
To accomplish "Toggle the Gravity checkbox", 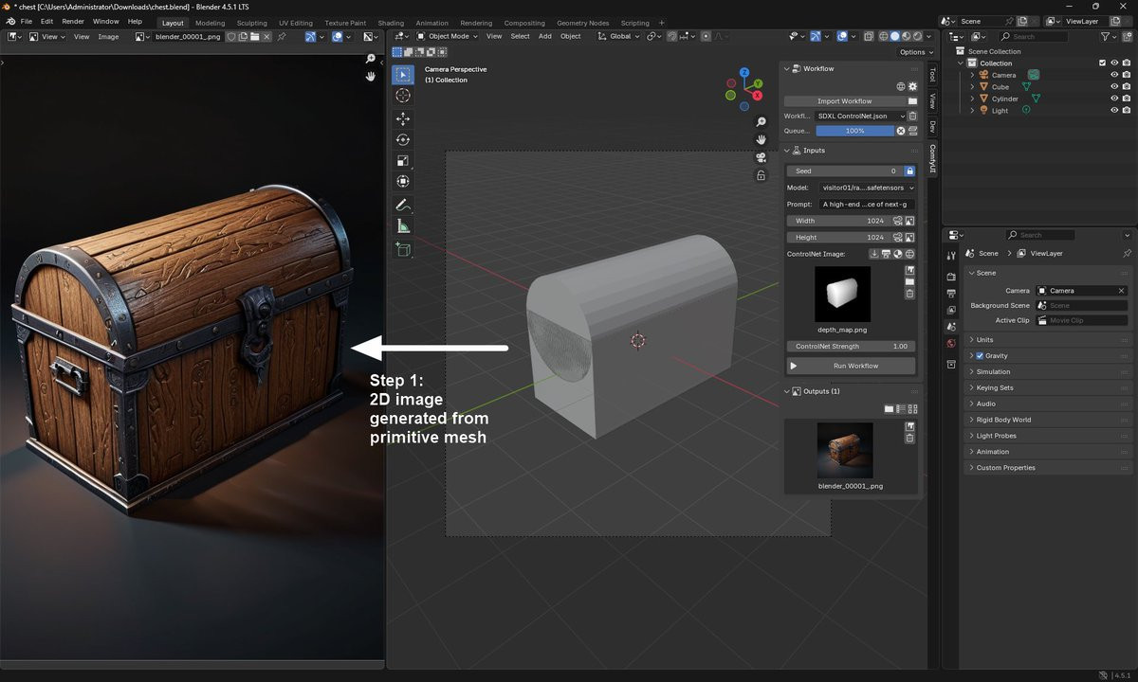I will (980, 356).
